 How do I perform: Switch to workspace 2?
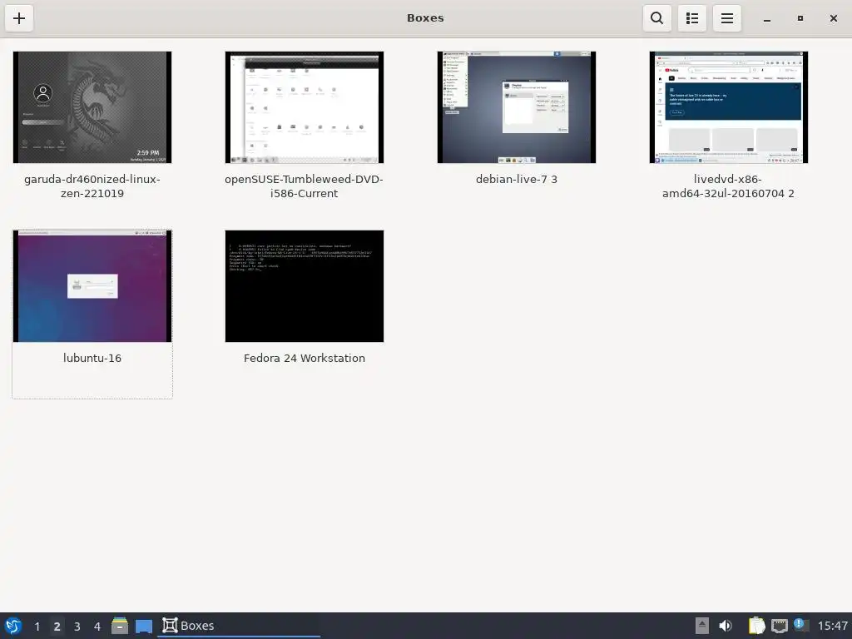tap(57, 627)
